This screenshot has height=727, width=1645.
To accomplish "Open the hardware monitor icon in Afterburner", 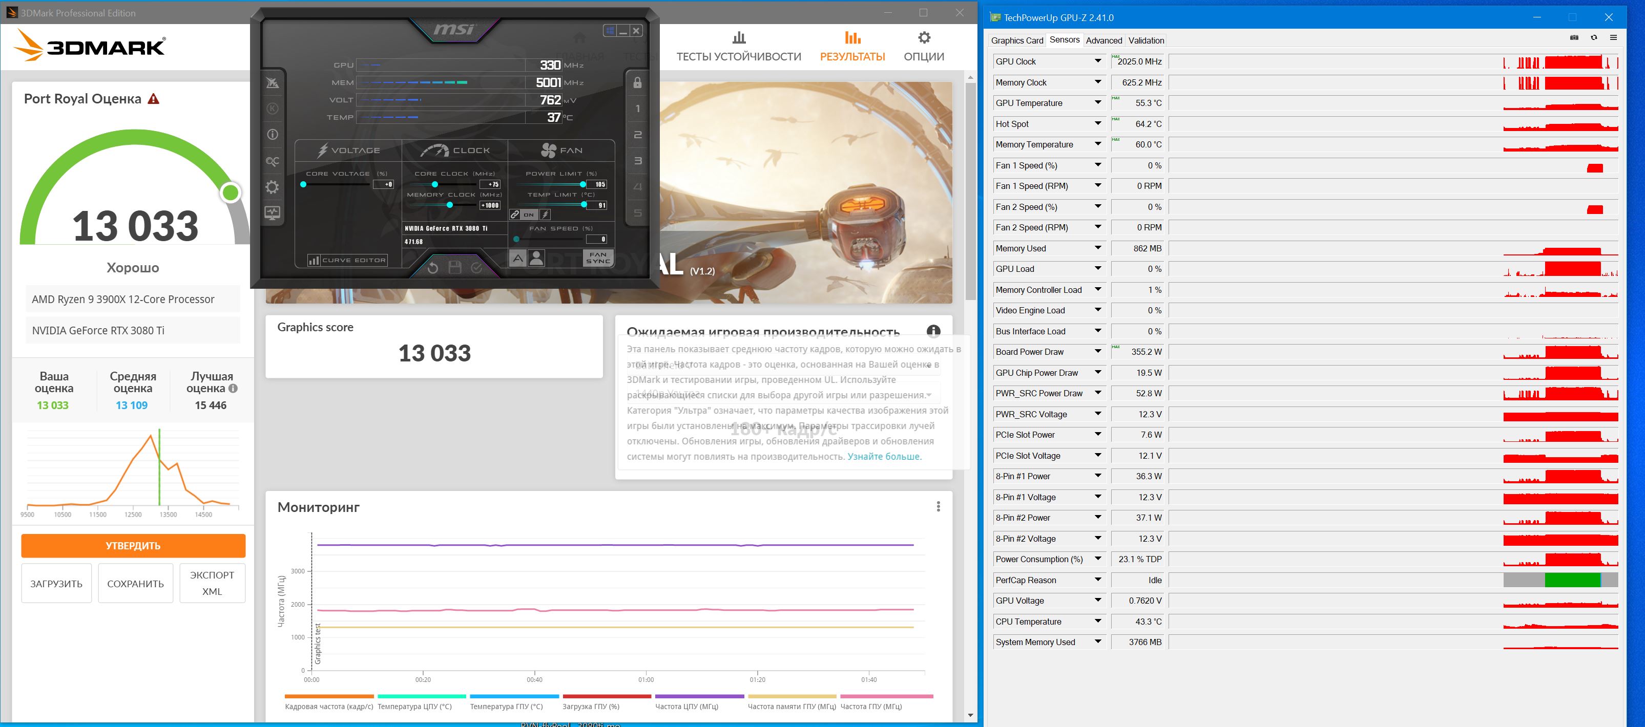I will [273, 213].
